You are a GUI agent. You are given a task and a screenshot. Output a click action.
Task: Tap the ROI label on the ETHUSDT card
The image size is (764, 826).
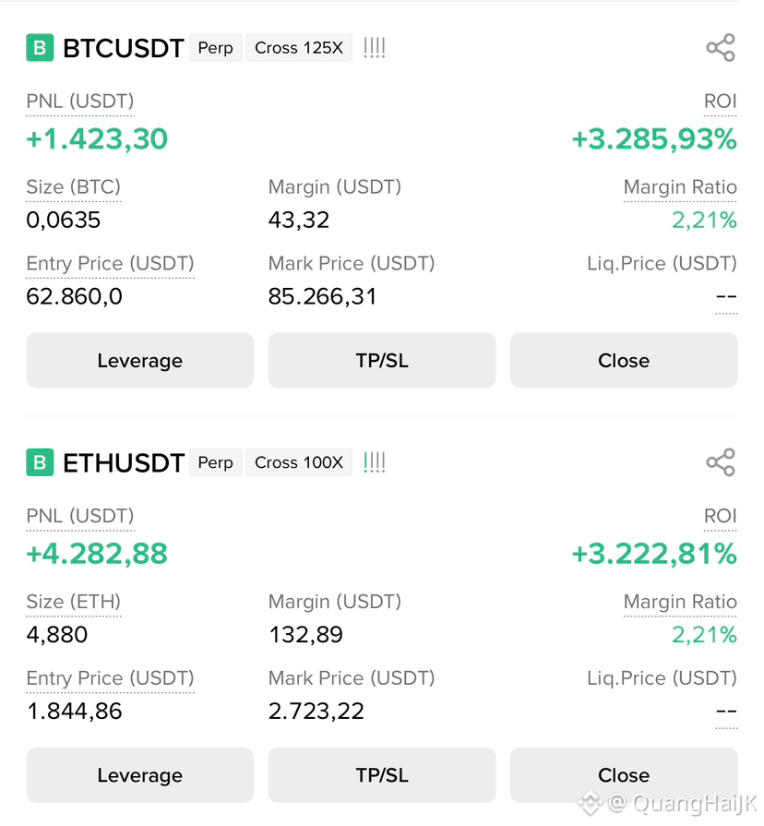[x=721, y=516]
